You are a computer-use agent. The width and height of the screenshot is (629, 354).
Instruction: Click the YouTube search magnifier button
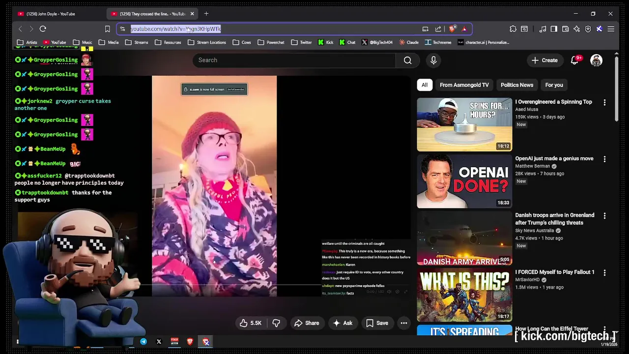(x=407, y=60)
